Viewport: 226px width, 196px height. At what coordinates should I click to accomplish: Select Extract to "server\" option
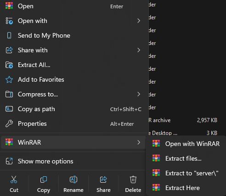coord(186,173)
